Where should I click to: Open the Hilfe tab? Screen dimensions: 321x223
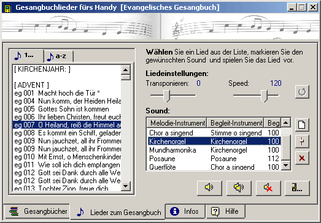pyautogui.click(x=226, y=211)
